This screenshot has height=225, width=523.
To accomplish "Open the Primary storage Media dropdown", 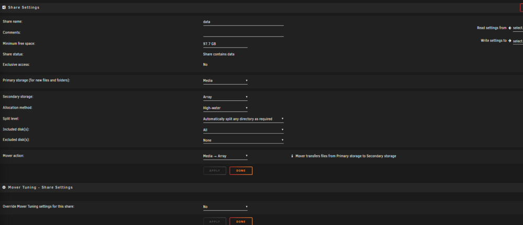I will 225,80.
